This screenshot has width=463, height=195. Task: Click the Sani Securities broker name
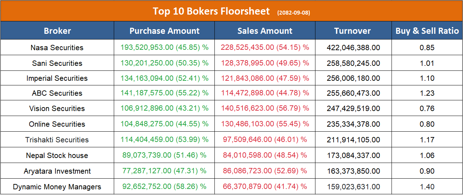57,63
